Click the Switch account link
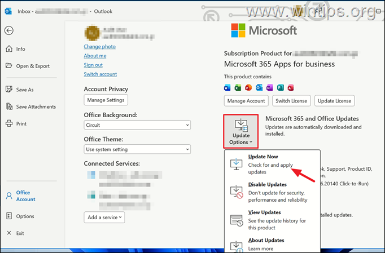 point(100,74)
